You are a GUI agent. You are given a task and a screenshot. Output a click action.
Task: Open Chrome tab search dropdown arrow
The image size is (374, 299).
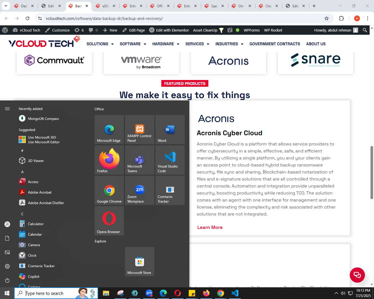coord(6,6)
